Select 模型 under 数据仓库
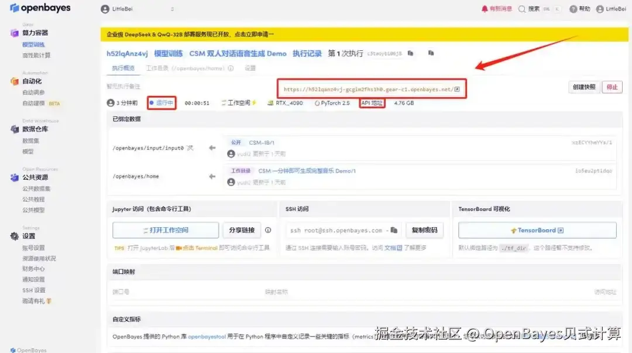 (28, 152)
